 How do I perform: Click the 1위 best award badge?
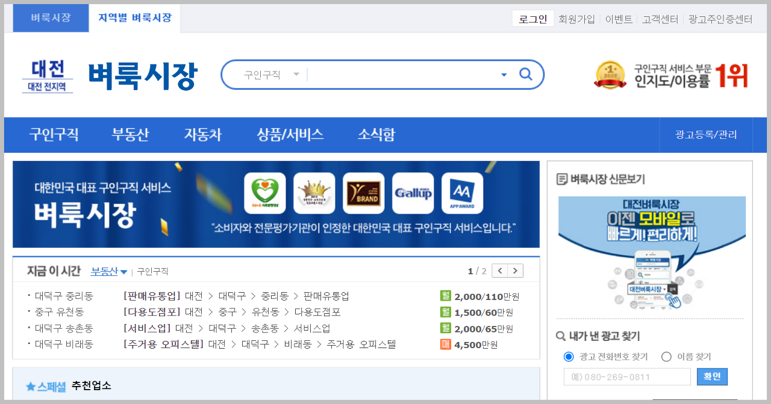pyautogui.click(x=671, y=75)
